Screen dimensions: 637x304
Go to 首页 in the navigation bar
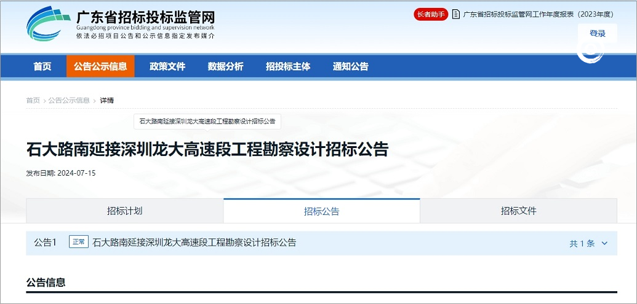click(x=42, y=66)
